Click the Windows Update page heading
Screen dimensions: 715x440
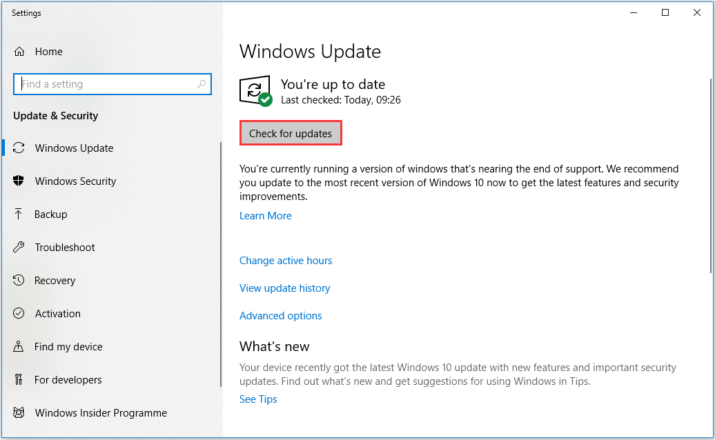pos(310,52)
